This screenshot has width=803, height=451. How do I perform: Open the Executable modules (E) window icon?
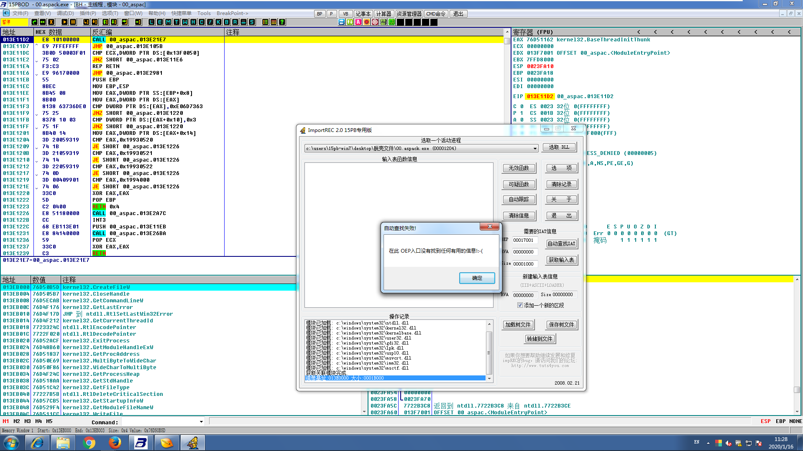pyautogui.click(x=160, y=22)
